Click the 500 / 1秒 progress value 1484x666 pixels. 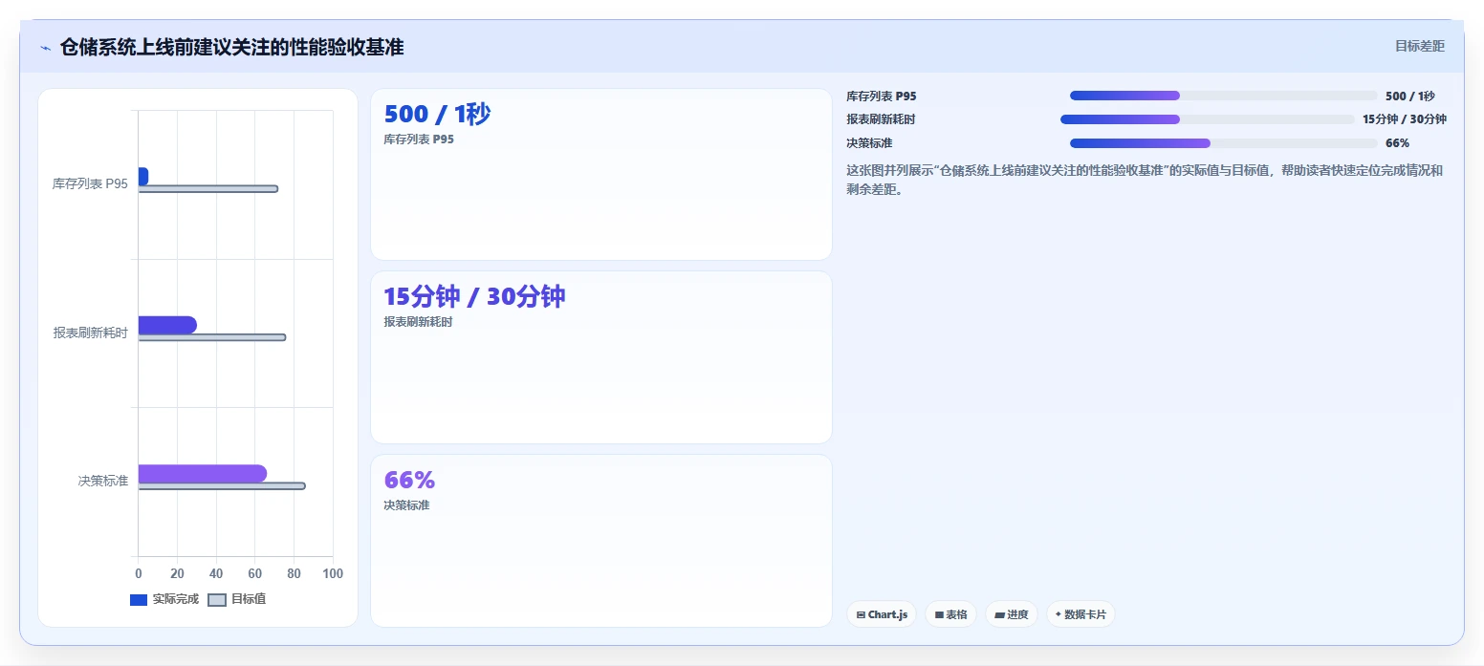(x=1409, y=96)
